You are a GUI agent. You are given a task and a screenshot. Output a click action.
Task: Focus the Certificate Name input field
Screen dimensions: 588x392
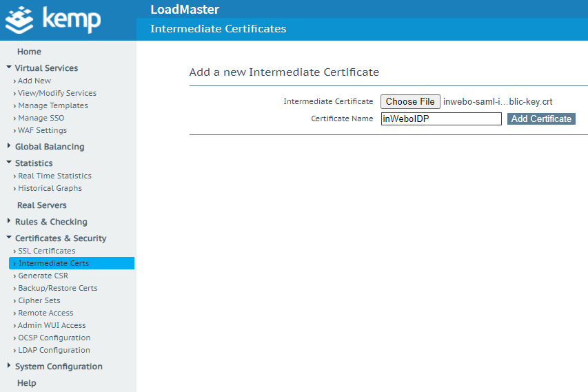point(441,119)
